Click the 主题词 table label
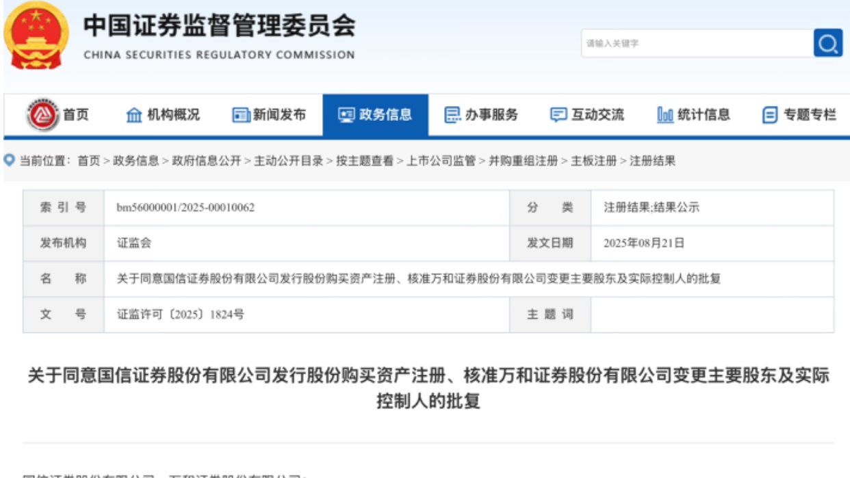This screenshot has height=478, width=850. (550, 315)
